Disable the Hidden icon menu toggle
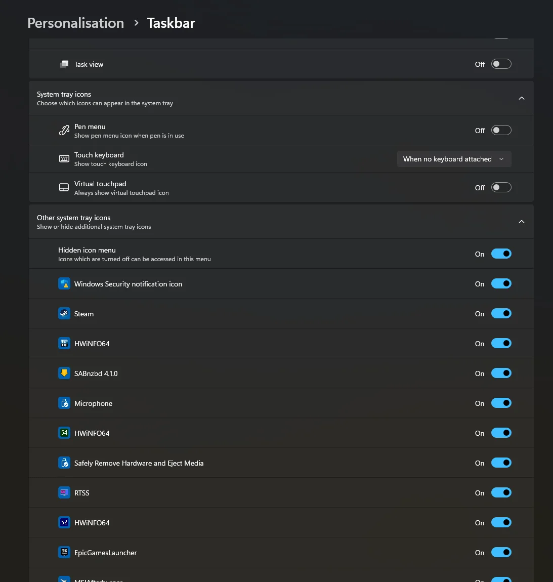The width and height of the screenshot is (553, 582). (x=501, y=254)
